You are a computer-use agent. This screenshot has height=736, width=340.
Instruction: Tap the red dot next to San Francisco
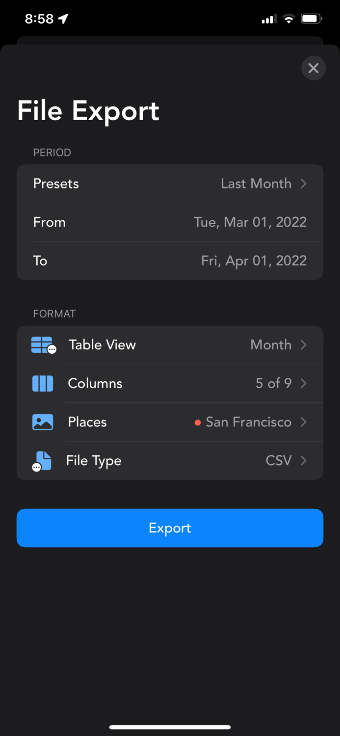pyautogui.click(x=198, y=422)
